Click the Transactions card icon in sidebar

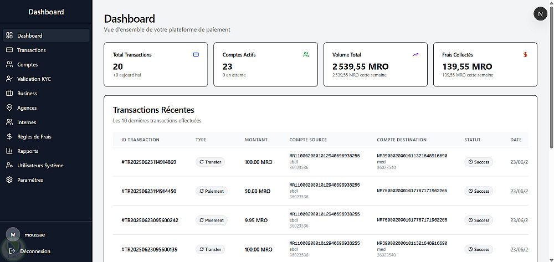pyautogui.click(x=9, y=50)
